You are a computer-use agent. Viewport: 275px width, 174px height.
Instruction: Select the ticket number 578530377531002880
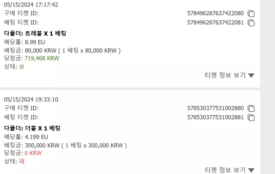(215, 108)
